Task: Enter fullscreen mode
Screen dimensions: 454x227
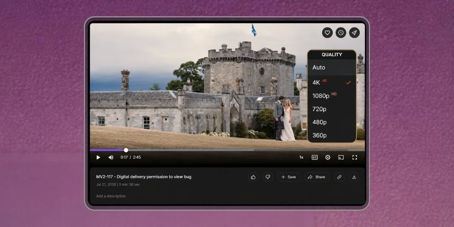Action: coord(354,157)
